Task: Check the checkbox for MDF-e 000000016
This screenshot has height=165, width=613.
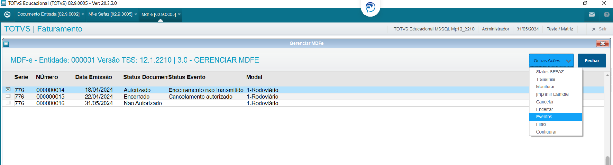Action: pos(8,103)
